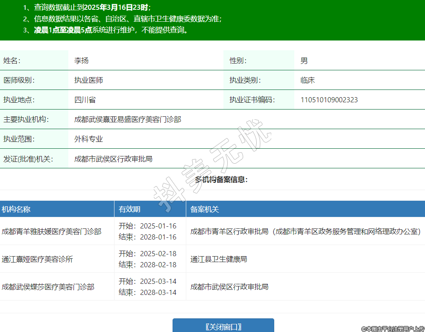
Task: Click the 备案机关 column header
Action: pos(205,209)
